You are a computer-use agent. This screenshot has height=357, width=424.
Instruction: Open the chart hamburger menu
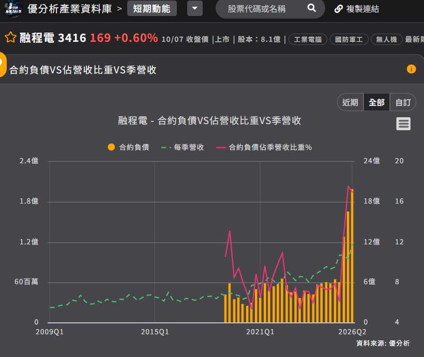[403, 124]
